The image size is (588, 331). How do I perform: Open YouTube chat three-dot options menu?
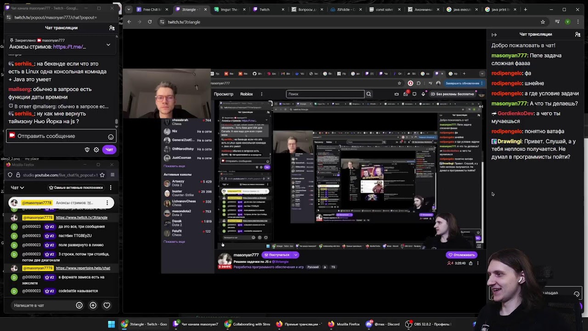111,188
